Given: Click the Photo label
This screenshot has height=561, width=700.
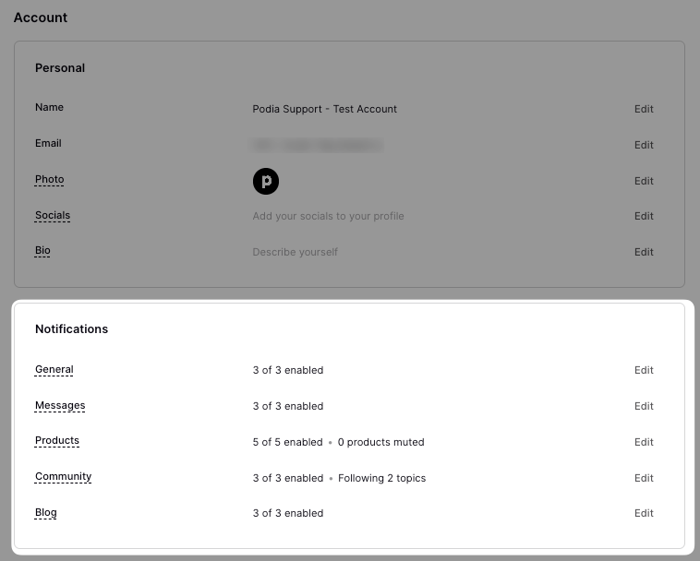Looking at the screenshot, I should (x=50, y=180).
